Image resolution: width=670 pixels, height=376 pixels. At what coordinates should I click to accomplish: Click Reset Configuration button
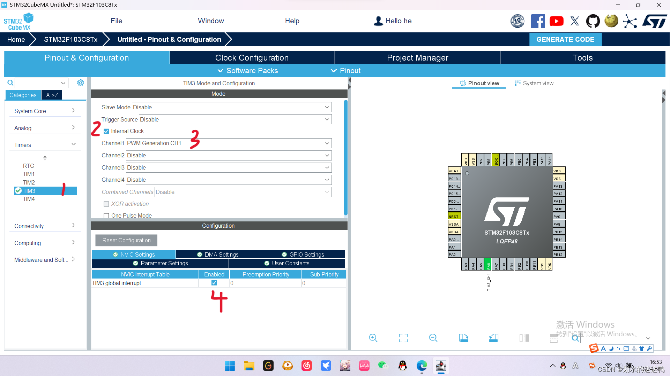tap(127, 240)
